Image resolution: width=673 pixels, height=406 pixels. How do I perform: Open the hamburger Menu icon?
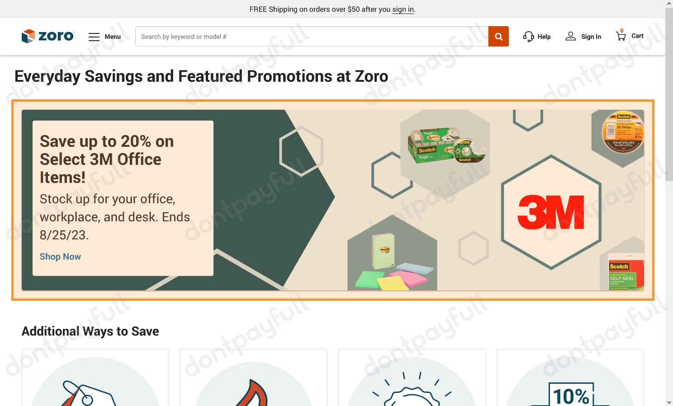click(x=94, y=37)
